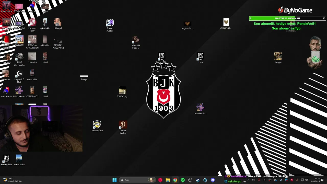
Task: Open the MECCHA CHAMELEON shortcut
Action: tap(32, 42)
